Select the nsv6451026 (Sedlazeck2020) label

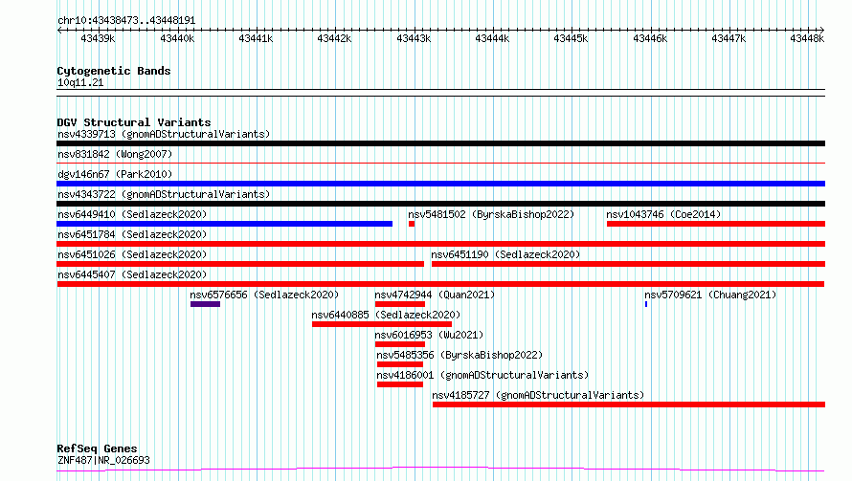[x=132, y=254]
